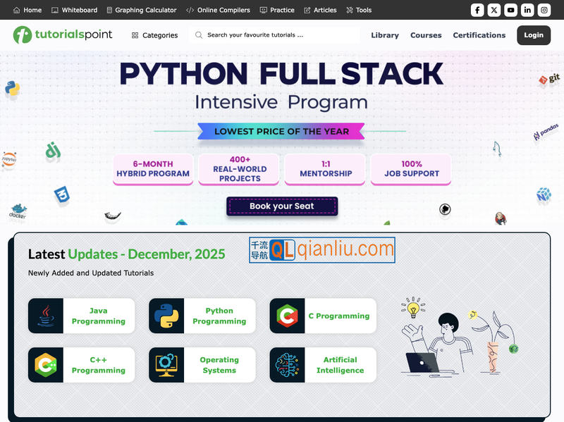Open the Instagram social icon

(544, 10)
